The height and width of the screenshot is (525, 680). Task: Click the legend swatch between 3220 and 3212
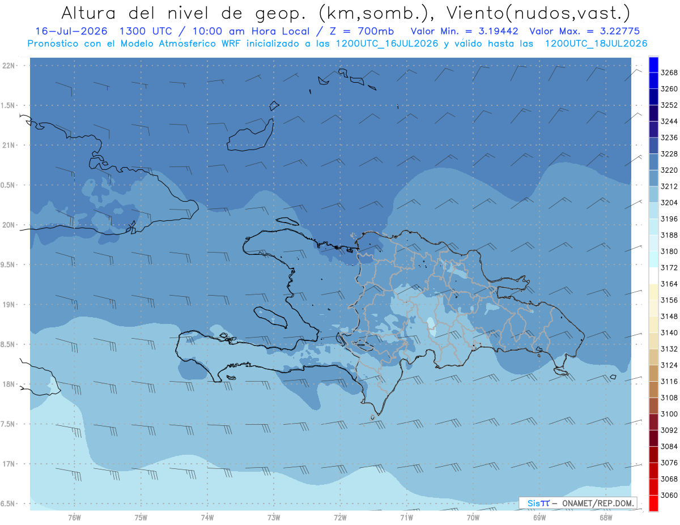[653, 178]
